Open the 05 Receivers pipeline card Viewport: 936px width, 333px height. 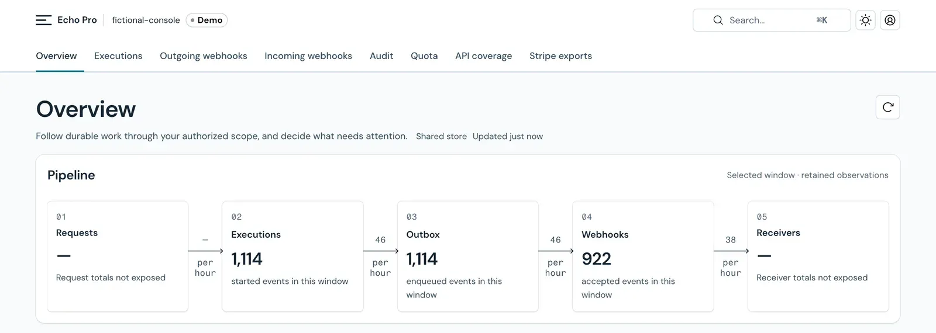818,256
